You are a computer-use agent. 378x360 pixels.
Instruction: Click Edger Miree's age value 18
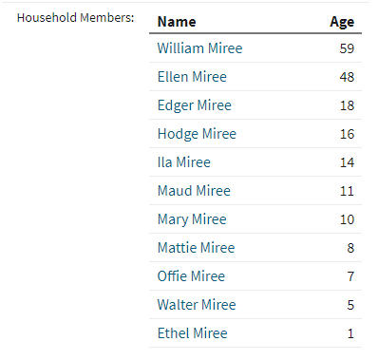tap(347, 105)
